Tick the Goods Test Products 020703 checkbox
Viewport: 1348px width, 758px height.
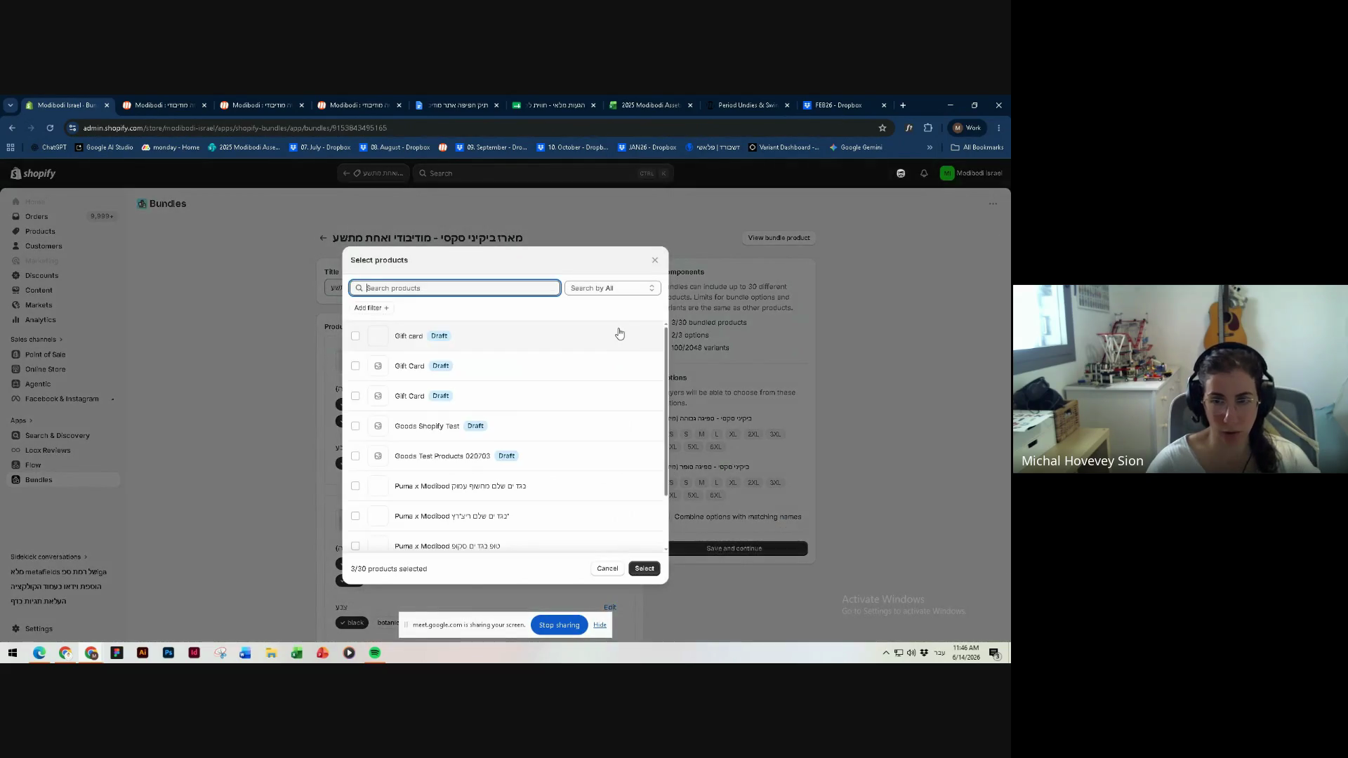[355, 456]
